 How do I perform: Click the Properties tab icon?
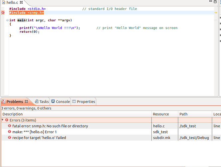(74, 101)
